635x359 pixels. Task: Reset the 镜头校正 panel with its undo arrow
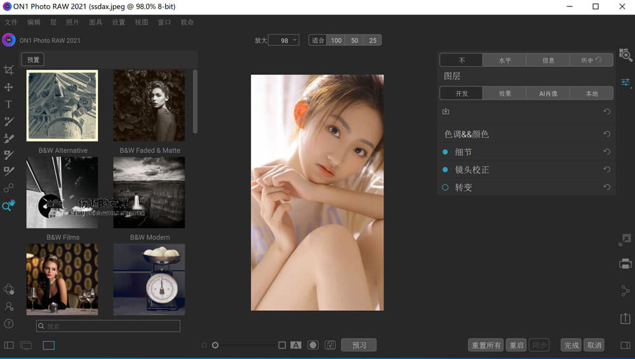(606, 170)
